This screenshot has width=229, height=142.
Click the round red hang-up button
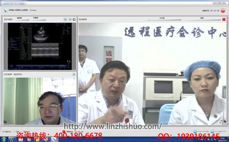[223, 11]
